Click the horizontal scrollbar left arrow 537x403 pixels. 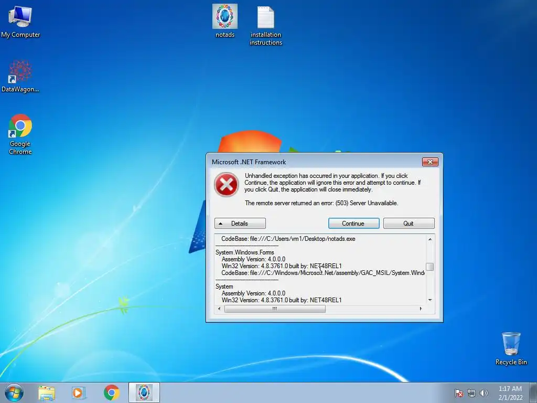point(219,309)
